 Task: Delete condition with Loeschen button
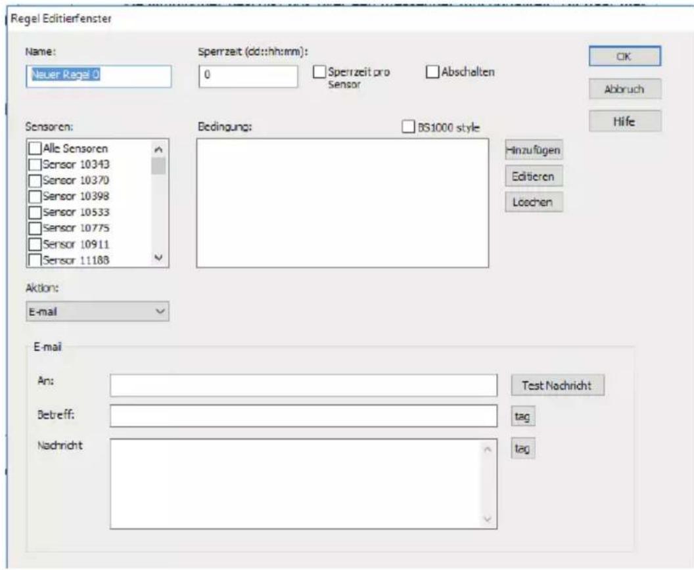pyautogui.click(x=534, y=202)
